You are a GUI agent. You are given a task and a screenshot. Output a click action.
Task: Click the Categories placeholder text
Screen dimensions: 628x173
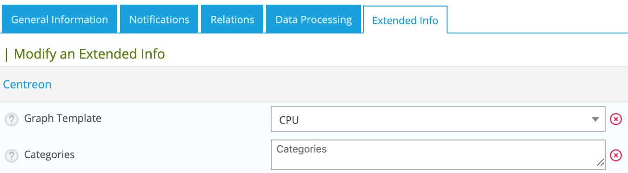click(x=301, y=149)
